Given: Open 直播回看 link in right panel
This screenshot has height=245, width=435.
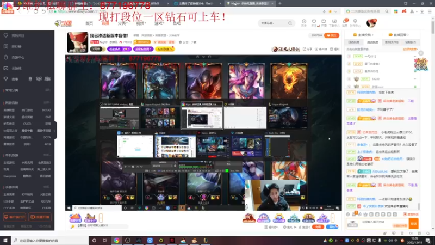Looking at the screenshot, I should 399,35.
